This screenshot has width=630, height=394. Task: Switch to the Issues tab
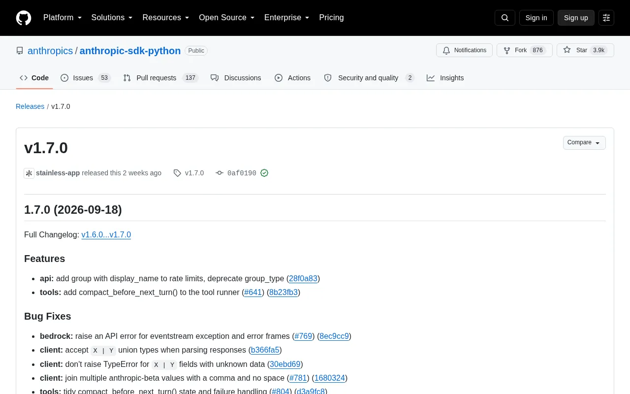[x=86, y=78]
